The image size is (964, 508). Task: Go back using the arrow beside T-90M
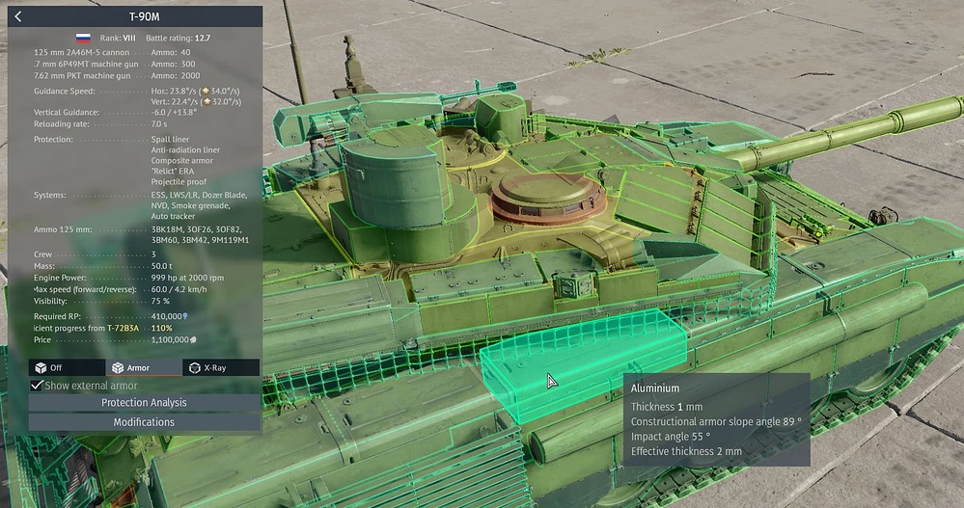point(17,16)
